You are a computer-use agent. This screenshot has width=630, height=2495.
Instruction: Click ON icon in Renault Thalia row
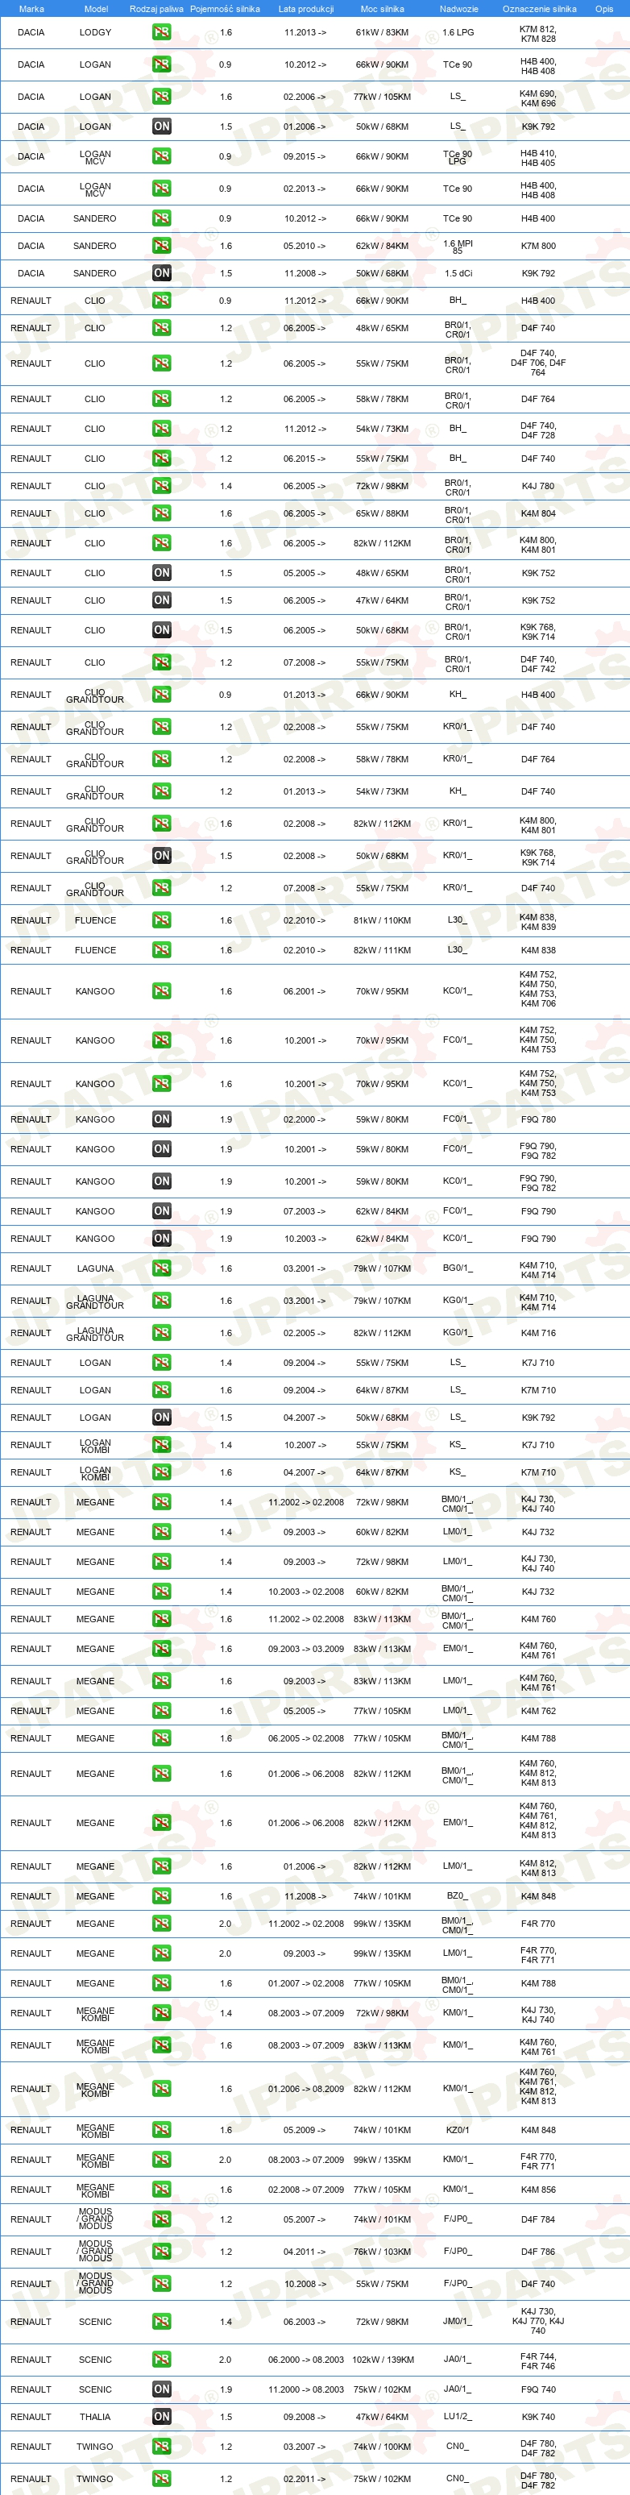tap(162, 2417)
